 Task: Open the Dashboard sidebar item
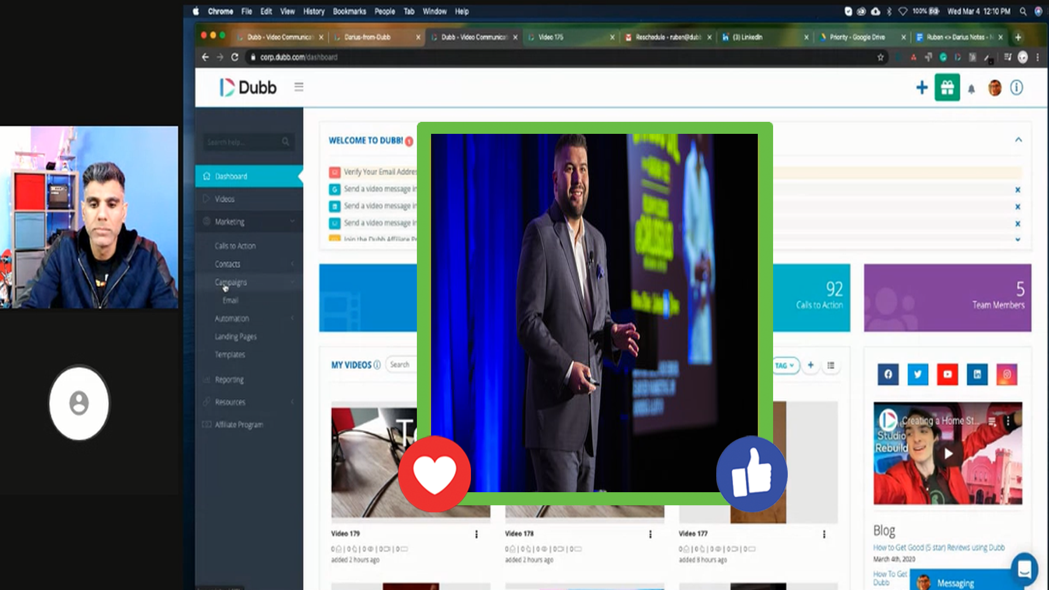pos(249,176)
